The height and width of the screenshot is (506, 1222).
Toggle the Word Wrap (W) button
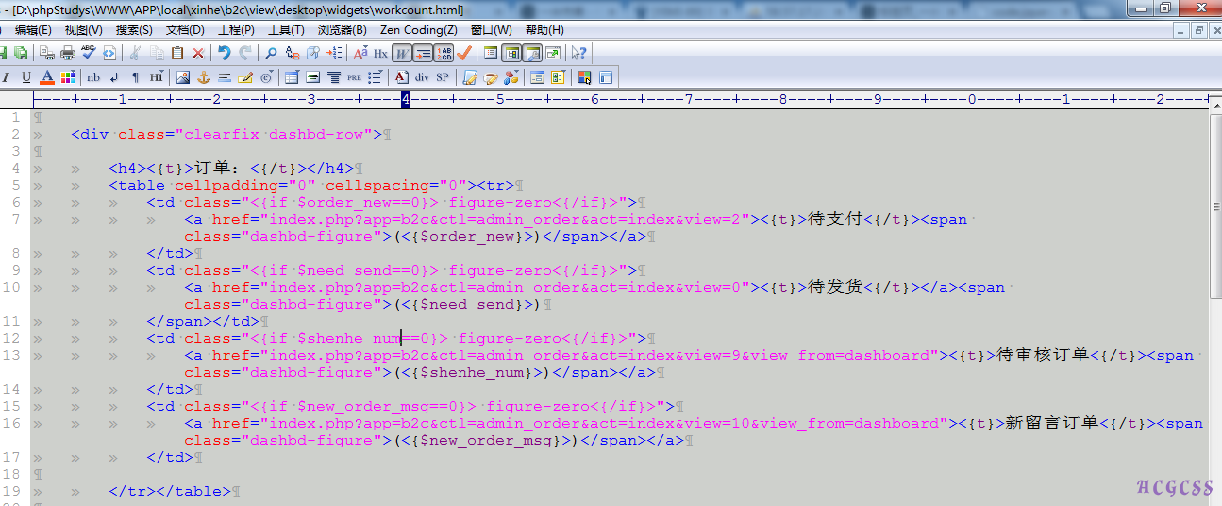tap(401, 54)
